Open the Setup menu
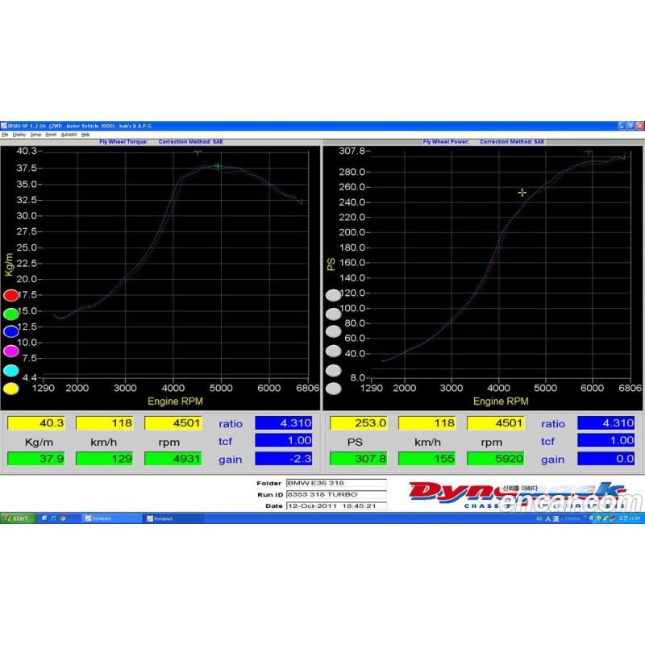This screenshot has height=645, width=645. (x=35, y=135)
